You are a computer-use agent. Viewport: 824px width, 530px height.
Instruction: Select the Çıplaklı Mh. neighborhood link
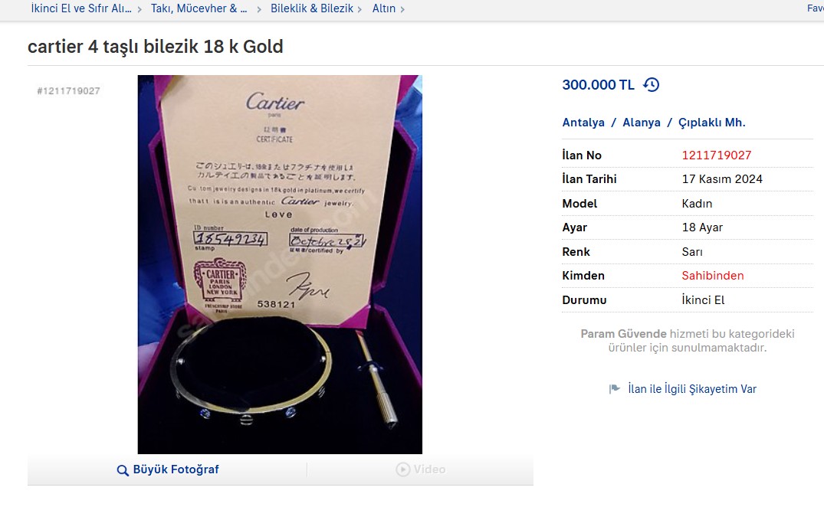[x=711, y=123]
